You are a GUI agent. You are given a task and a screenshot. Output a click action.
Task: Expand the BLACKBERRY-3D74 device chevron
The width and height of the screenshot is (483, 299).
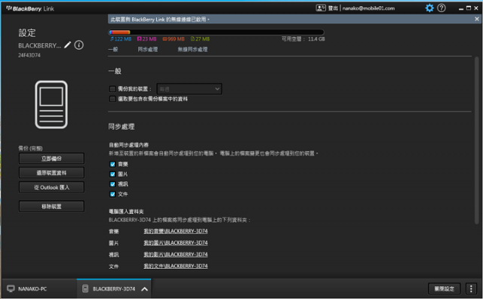[x=144, y=289]
